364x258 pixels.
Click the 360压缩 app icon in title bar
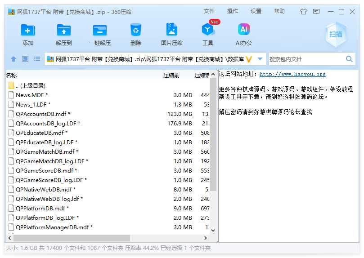tap(11, 12)
